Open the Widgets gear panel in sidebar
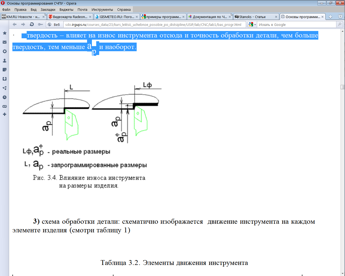This screenshot has width=345, height=276. tap(5, 51)
